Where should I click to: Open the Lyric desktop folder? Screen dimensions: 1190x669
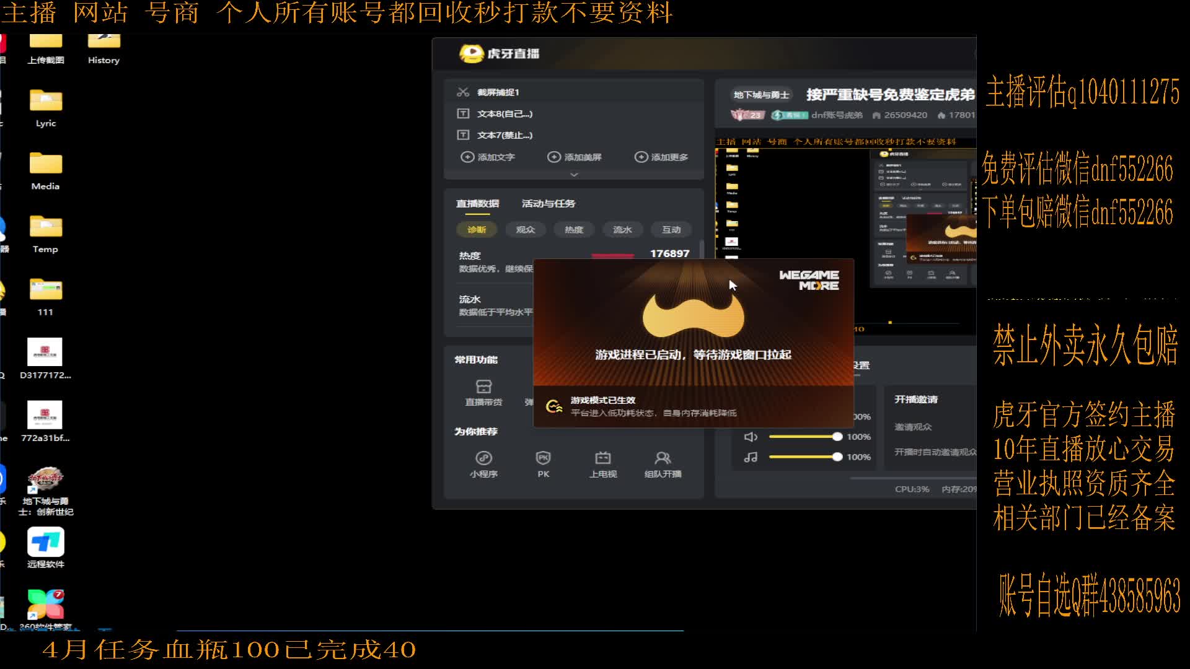pyautogui.click(x=46, y=108)
